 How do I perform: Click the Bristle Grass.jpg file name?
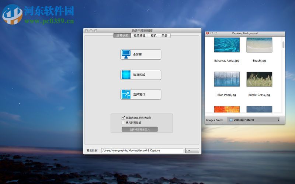[259, 95]
